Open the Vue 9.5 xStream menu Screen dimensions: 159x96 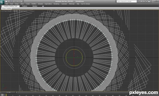click(85, 4)
